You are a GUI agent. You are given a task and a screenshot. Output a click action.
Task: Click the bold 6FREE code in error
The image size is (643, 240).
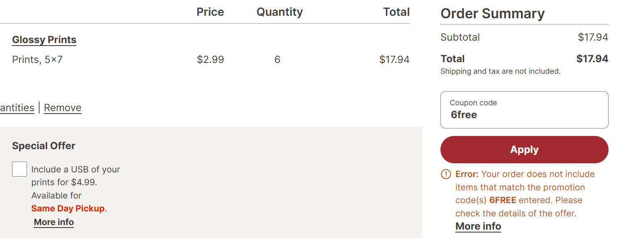tap(503, 200)
